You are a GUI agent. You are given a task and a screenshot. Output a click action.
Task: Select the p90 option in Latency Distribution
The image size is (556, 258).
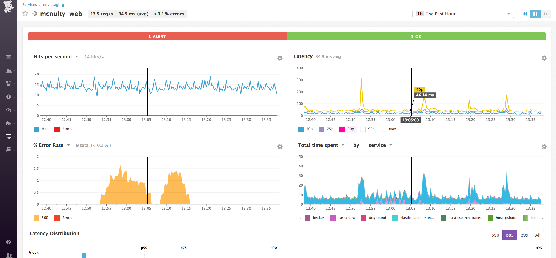click(x=495, y=235)
